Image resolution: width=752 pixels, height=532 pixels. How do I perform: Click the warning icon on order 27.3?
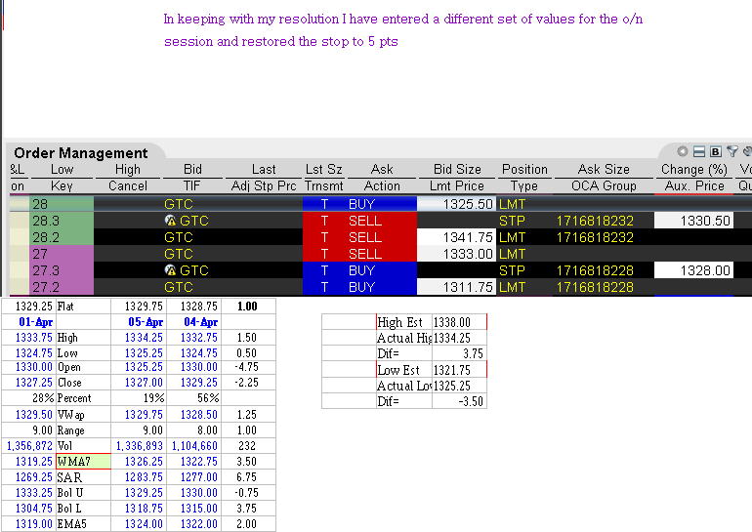click(170, 270)
